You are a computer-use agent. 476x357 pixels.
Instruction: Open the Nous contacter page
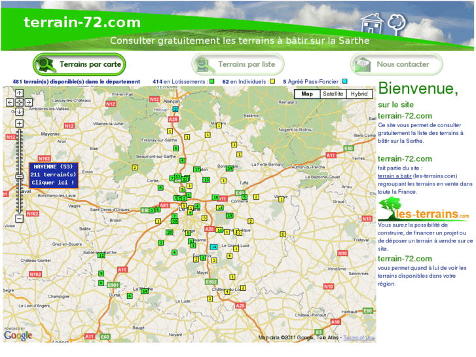click(x=397, y=64)
